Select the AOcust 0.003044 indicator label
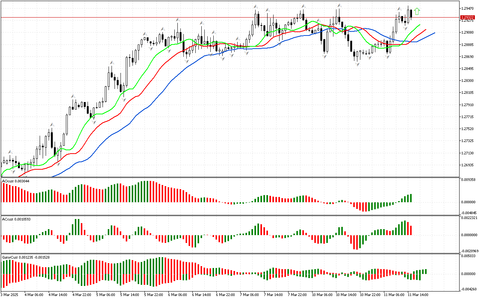The width and height of the screenshot is (479, 299). [x=16, y=181]
